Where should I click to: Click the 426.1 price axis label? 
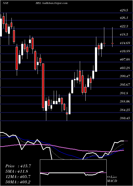click(124, 18)
